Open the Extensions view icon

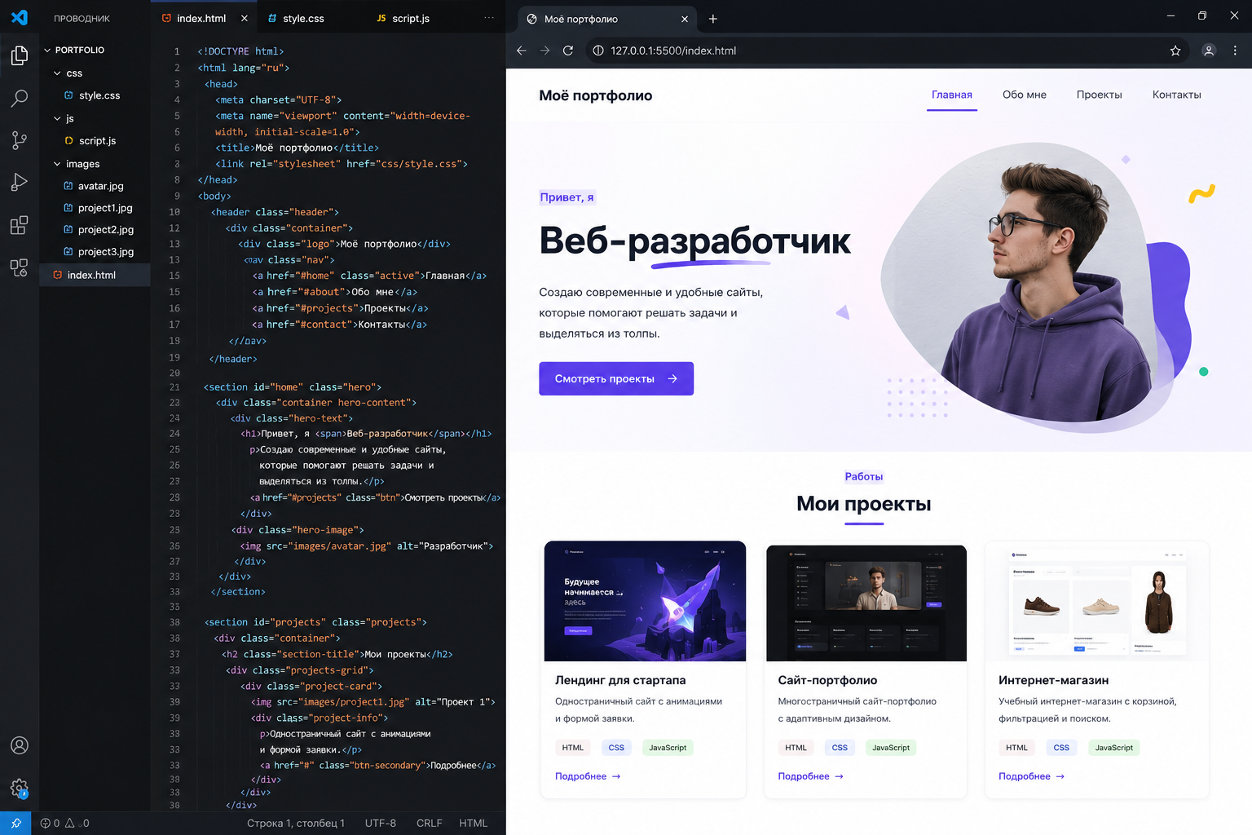click(20, 225)
